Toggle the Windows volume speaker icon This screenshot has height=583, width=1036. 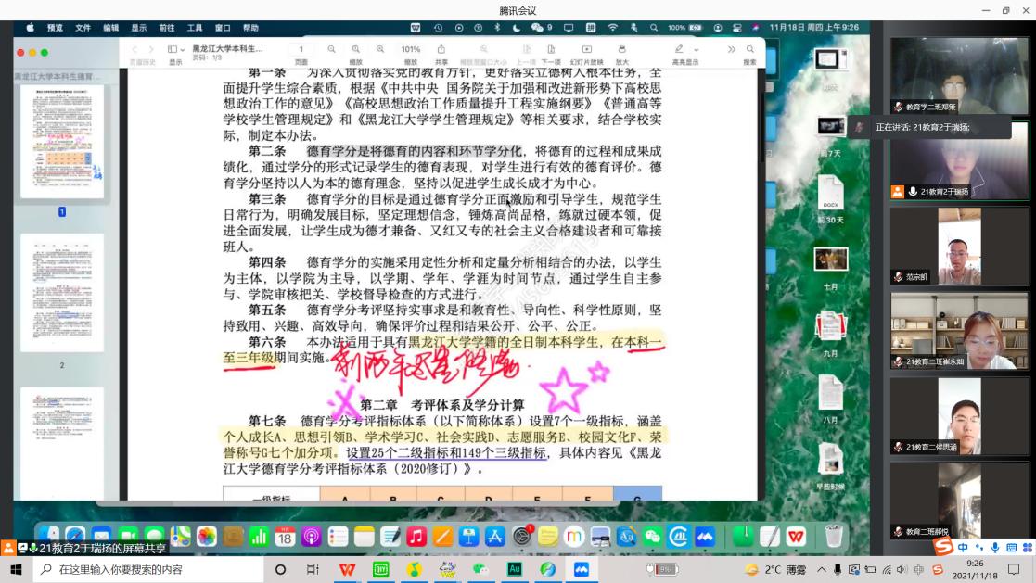(902, 569)
